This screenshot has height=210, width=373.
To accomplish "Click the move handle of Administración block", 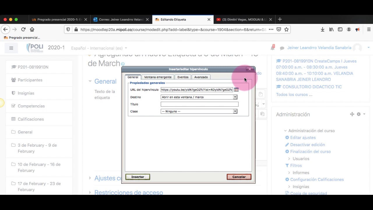I will (352, 114).
